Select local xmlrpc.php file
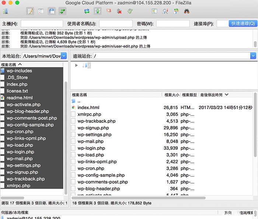Screen dimensions: 258x219 [x=32, y=185]
